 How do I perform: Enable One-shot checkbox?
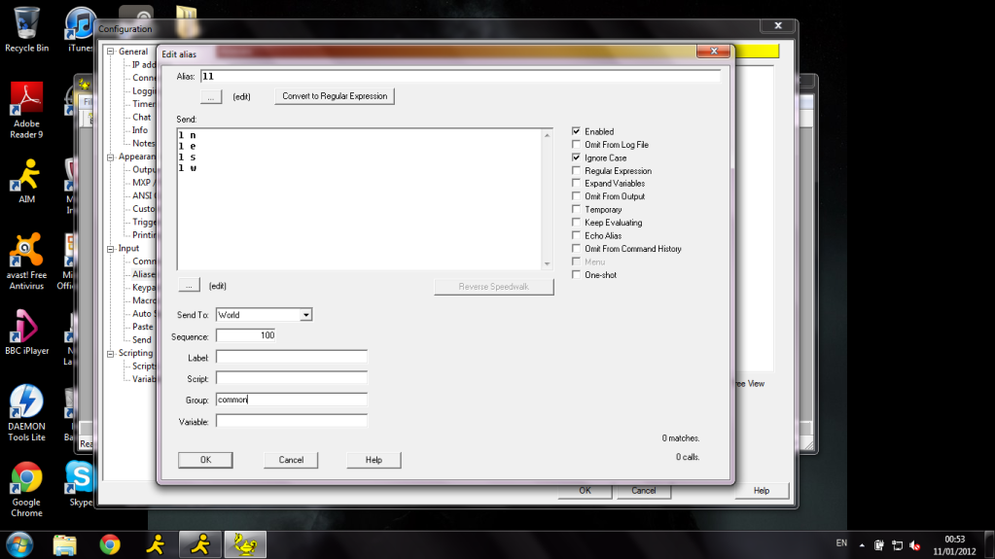576,275
